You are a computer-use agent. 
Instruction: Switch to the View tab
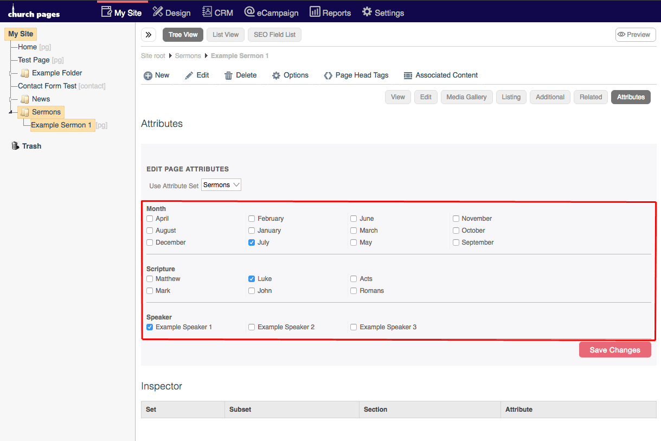tap(398, 97)
